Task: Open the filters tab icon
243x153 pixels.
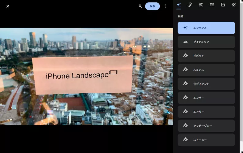Action: click(223, 5)
